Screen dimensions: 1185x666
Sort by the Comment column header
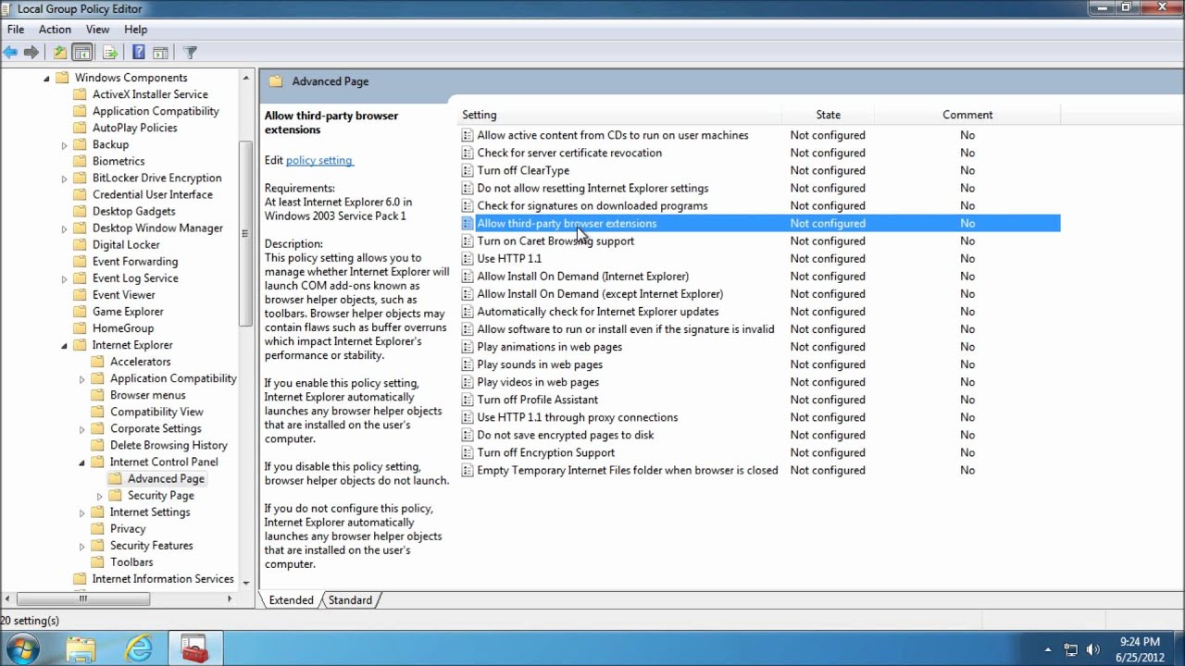click(967, 115)
